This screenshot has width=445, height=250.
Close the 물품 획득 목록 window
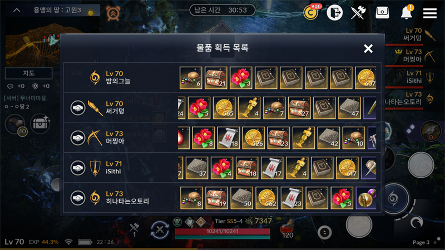368,48
